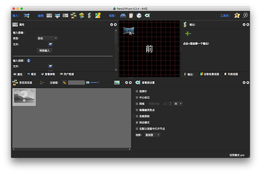Select the placeholder panorama thumbnail in tour browser
Viewport: 261px width, 174px height.
click(x=24, y=97)
